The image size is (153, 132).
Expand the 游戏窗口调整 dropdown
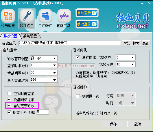pyautogui.click(x=44, y=58)
